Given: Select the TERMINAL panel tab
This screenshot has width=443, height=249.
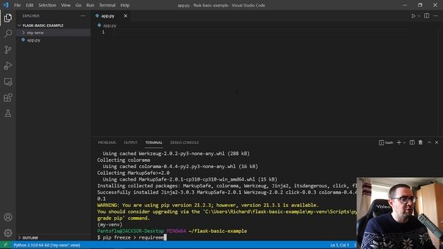Looking at the screenshot, I should pos(154,142).
